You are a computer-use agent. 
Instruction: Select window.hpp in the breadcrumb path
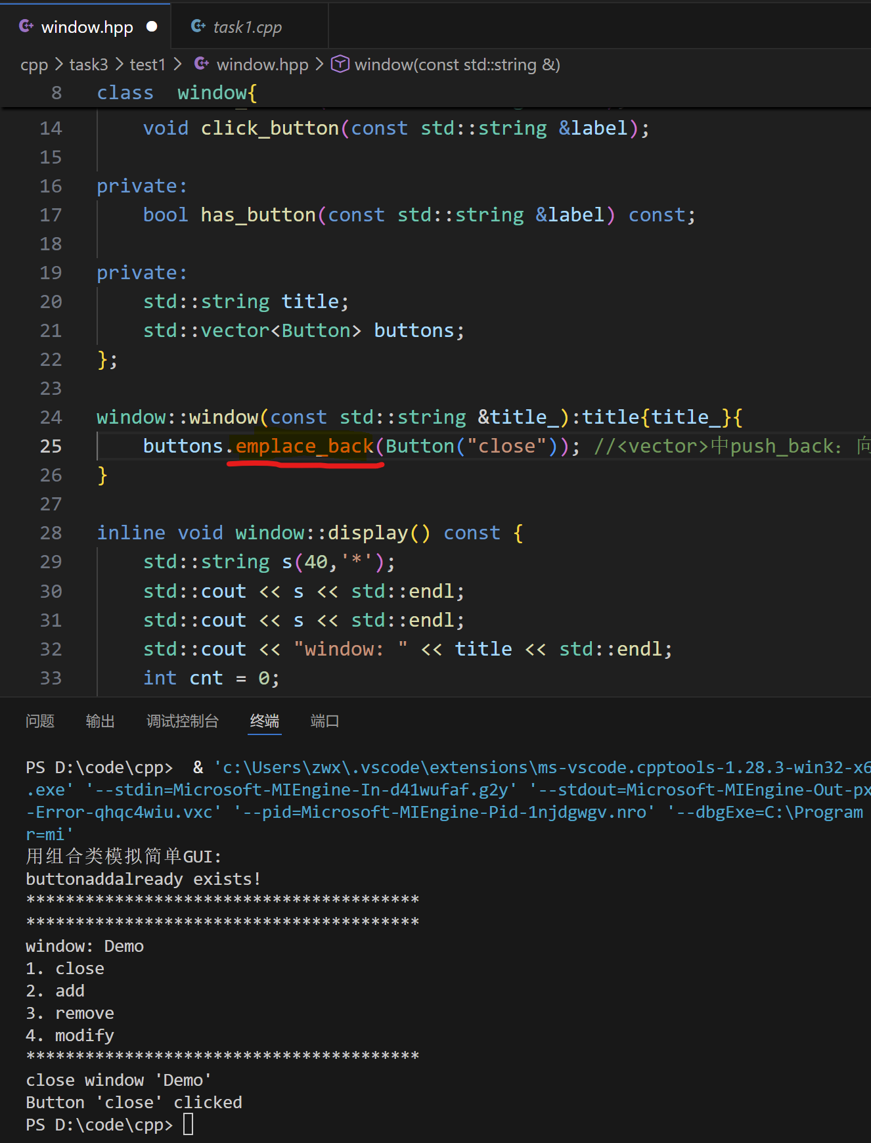pos(263,65)
